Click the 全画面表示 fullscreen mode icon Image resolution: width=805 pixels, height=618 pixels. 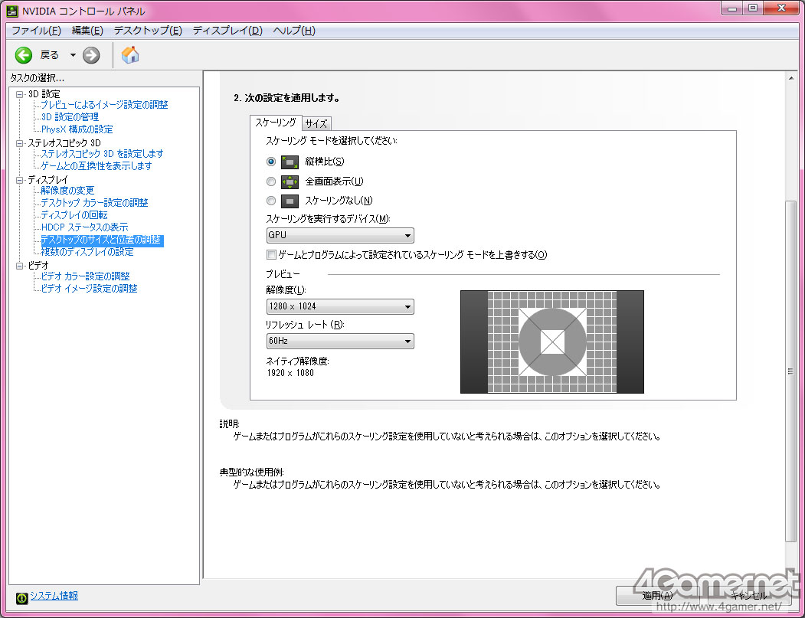click(x=290, y=181)
